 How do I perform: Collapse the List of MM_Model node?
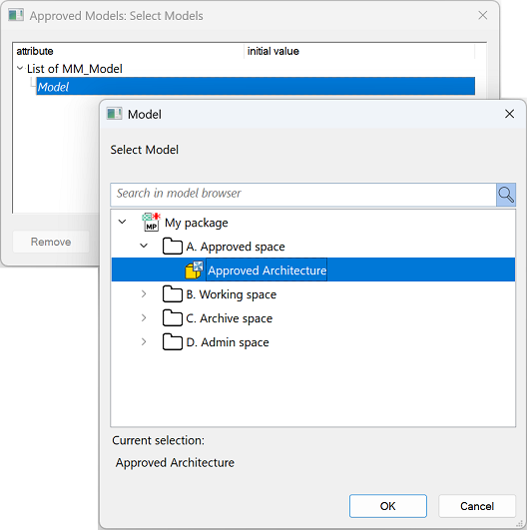click(20, 68)
